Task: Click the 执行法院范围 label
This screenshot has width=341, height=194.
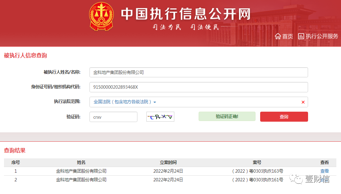Action: pyautogui.click(x=67, y=102)
